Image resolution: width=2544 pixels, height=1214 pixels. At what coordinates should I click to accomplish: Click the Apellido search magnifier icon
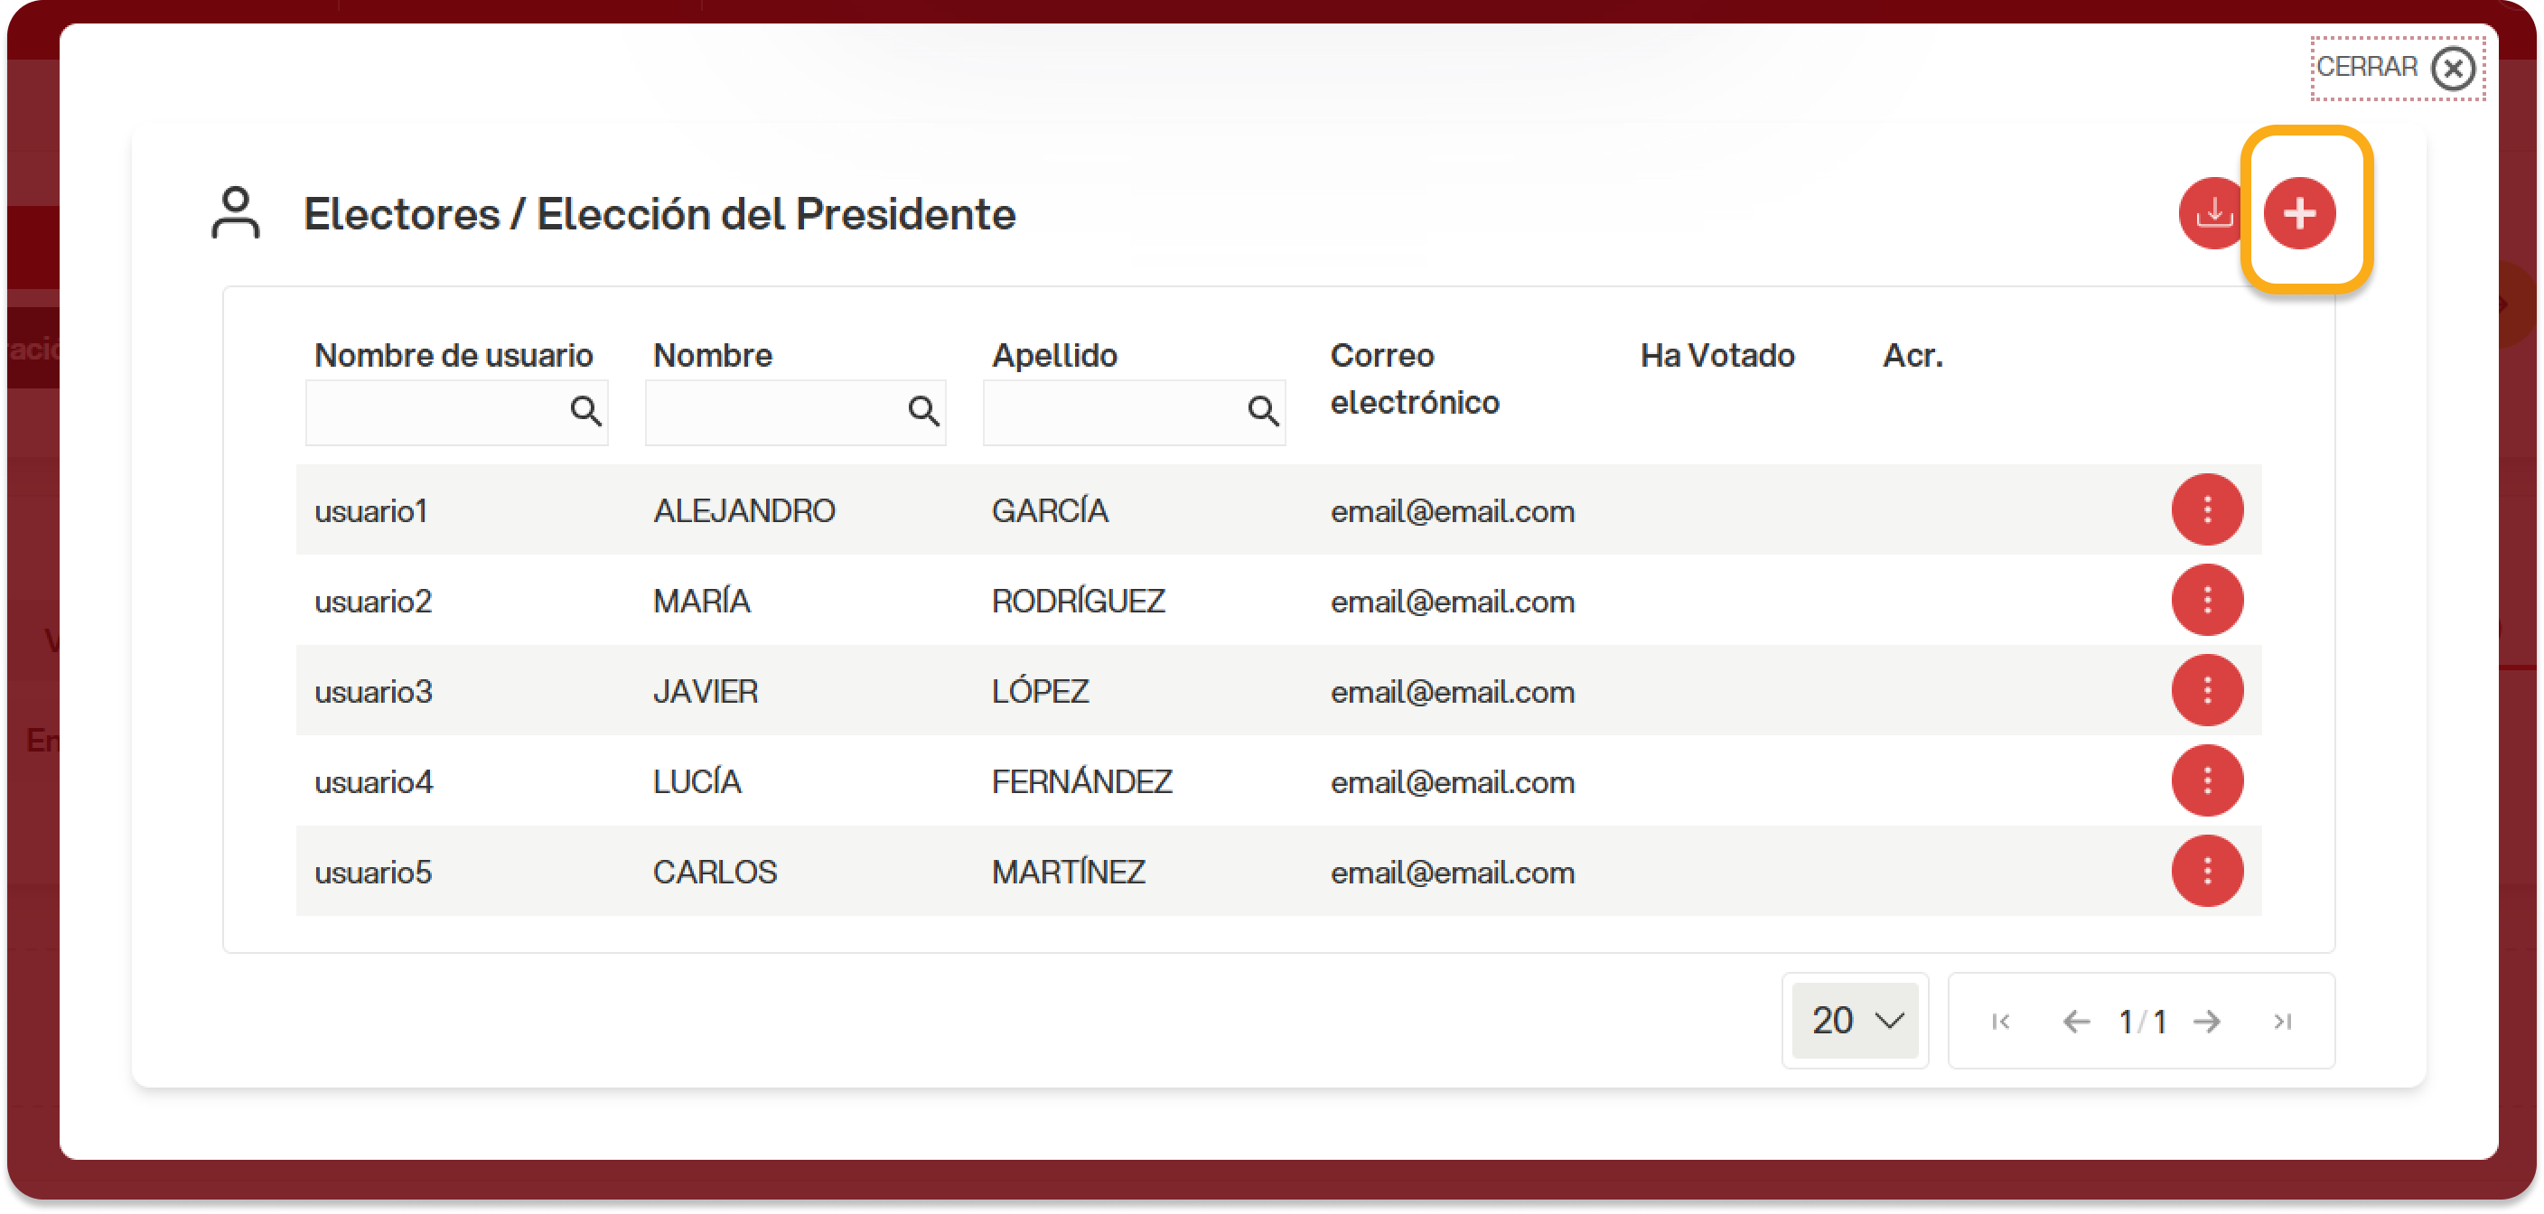pos(1262,411)
